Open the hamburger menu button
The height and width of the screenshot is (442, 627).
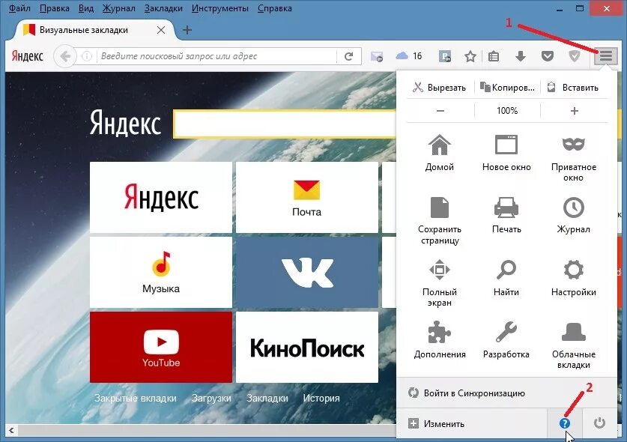(606, 56)
